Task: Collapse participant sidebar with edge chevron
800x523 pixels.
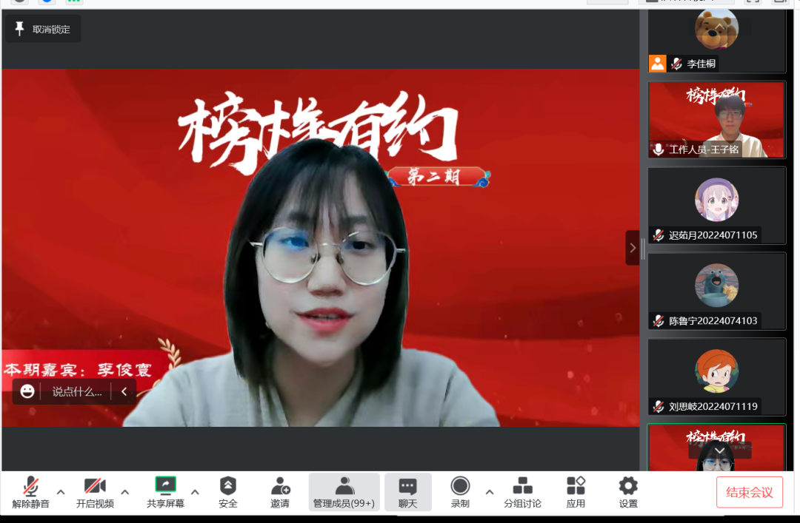Action: click(x=632, y=248)
